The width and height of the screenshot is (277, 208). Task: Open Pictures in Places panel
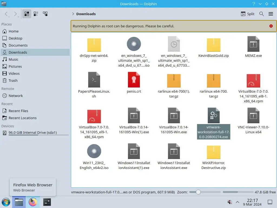tap(35, 67)
